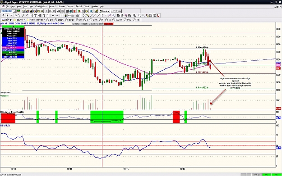
Task: Select the horizontal line drawing tool
Action: 106,15
